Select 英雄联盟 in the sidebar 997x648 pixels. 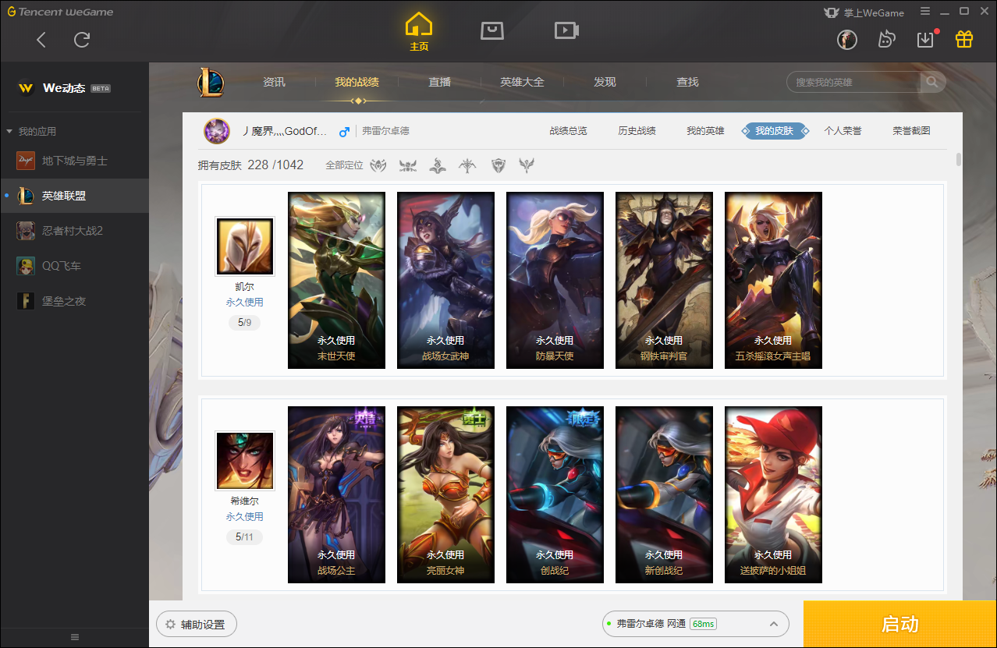click(74, 196)
